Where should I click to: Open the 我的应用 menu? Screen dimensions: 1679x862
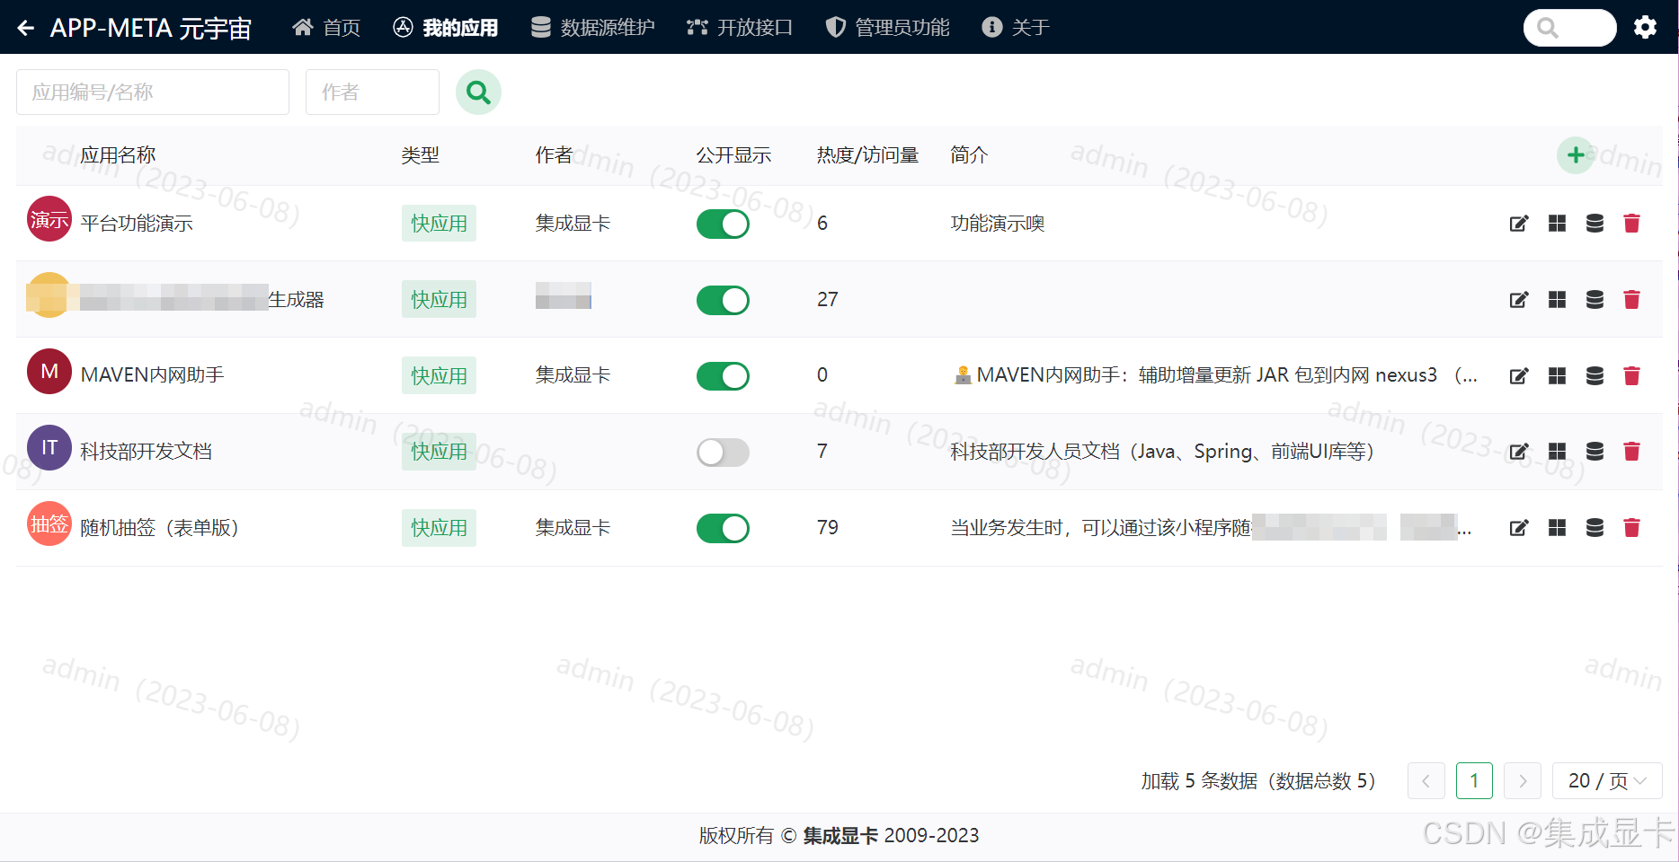click(x=446, y=28)
